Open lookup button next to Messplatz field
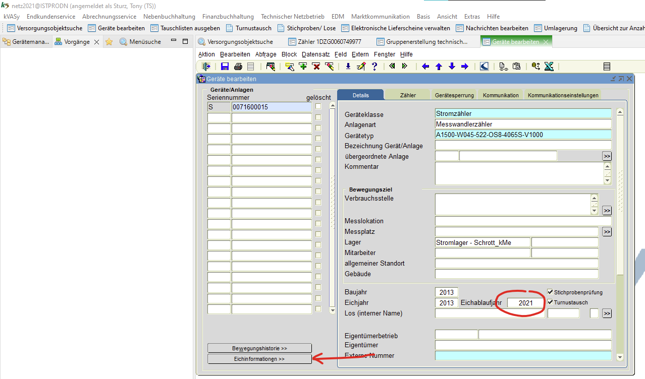The width and height of the screenshot is (645, 379). click(x=607, y=232)
